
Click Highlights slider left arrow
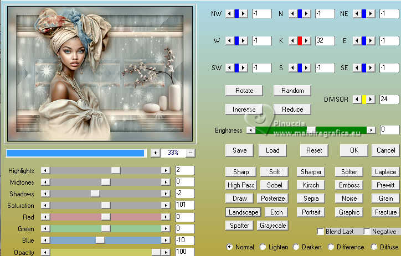45,170
